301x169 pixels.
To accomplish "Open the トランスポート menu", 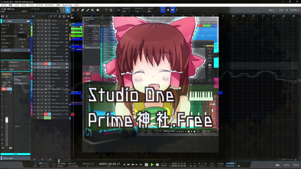I will pyautogui.click(x=50, y=5).
